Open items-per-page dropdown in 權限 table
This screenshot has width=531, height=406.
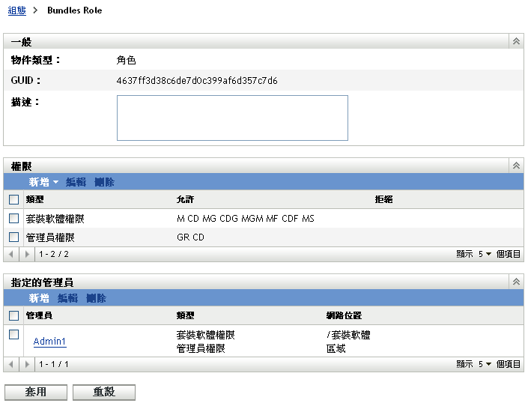click(485, 254)
